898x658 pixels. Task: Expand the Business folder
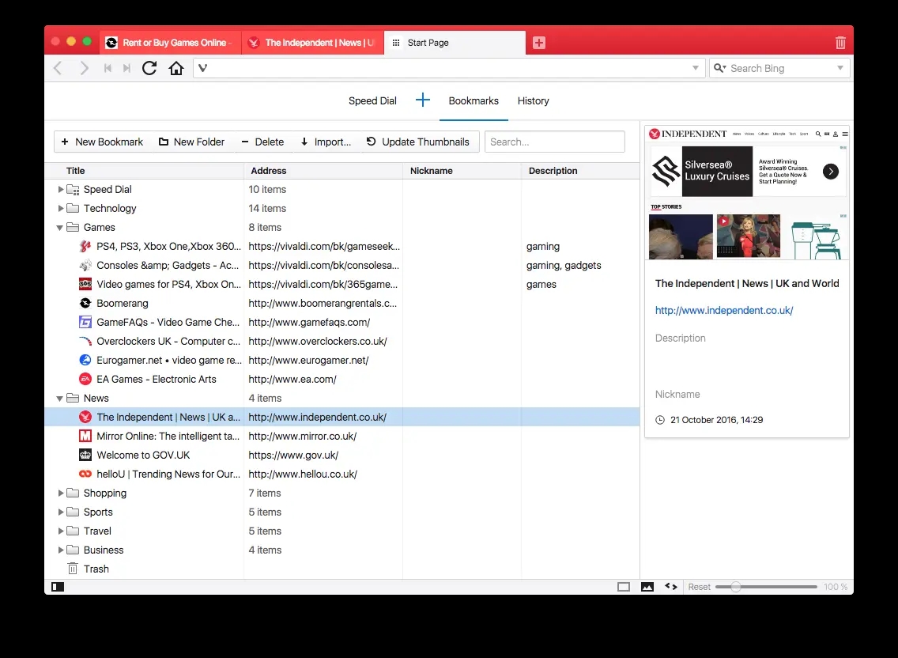pos(61,550)
